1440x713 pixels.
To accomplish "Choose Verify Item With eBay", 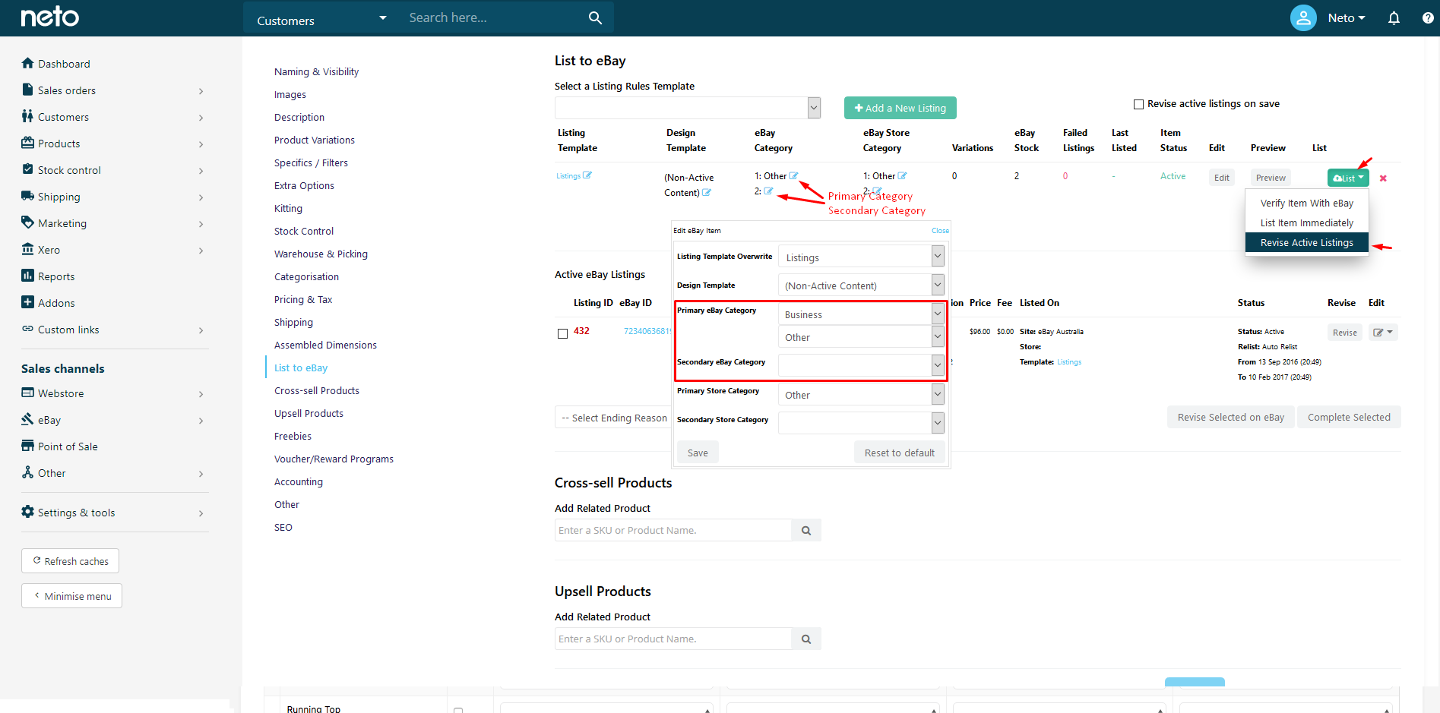I will [x=1306, y=203].
